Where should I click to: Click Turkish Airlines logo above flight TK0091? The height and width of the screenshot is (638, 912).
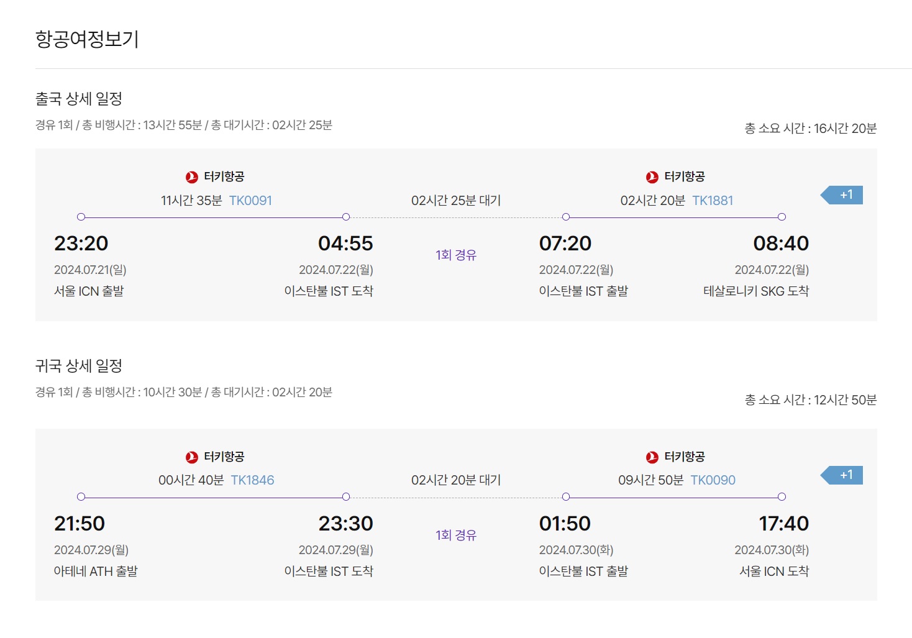coord(192,177)
